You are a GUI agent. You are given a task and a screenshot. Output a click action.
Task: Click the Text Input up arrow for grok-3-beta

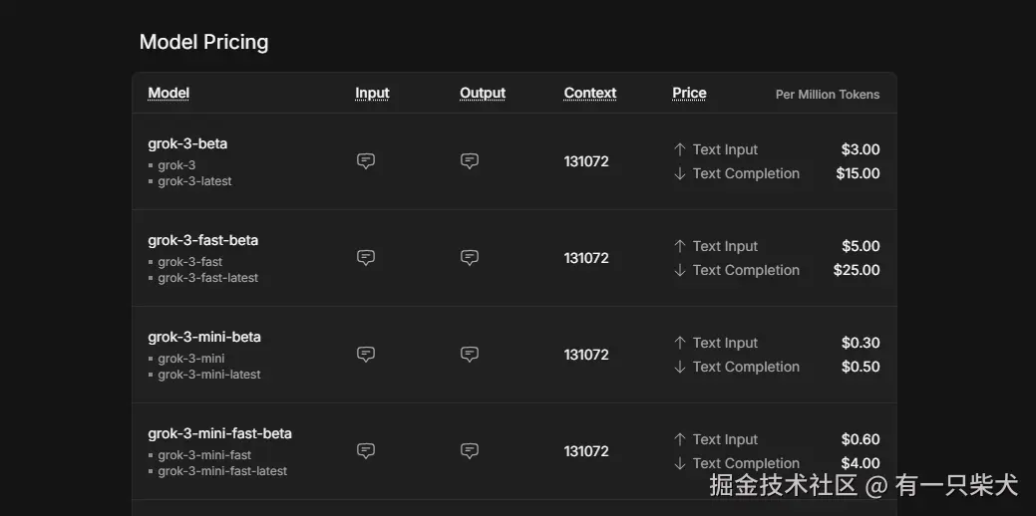pyautogui.click(x=680, y=149)
